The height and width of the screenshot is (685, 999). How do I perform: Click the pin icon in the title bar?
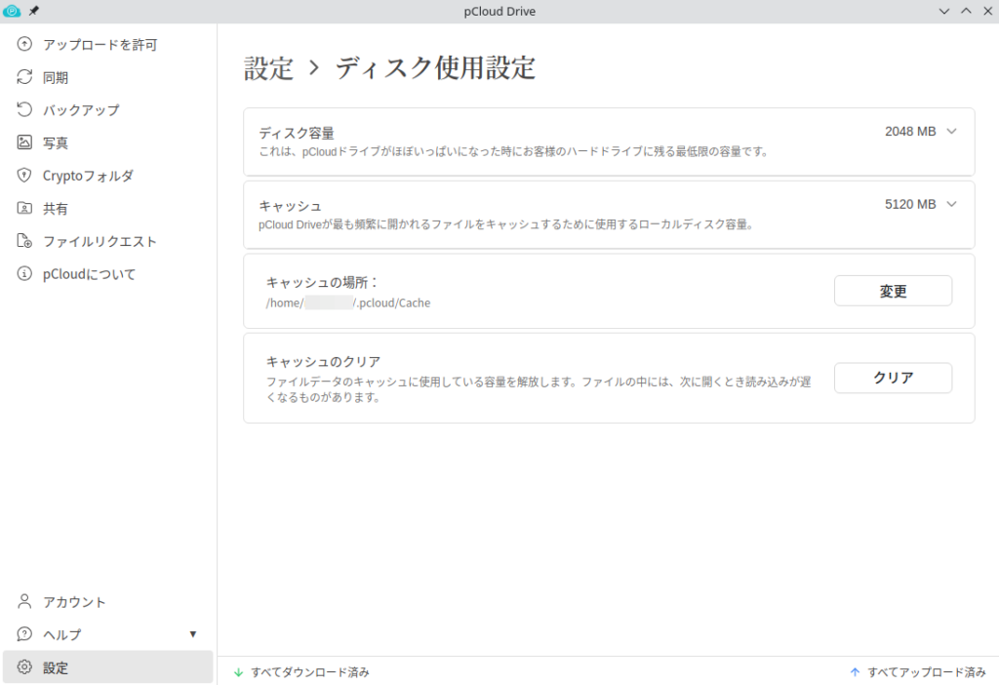point(34,11)
